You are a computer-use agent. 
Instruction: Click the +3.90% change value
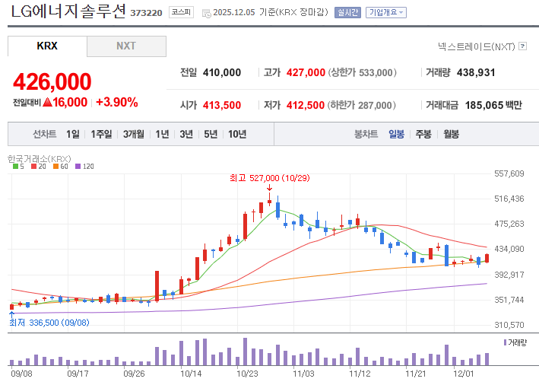(117, 102)
